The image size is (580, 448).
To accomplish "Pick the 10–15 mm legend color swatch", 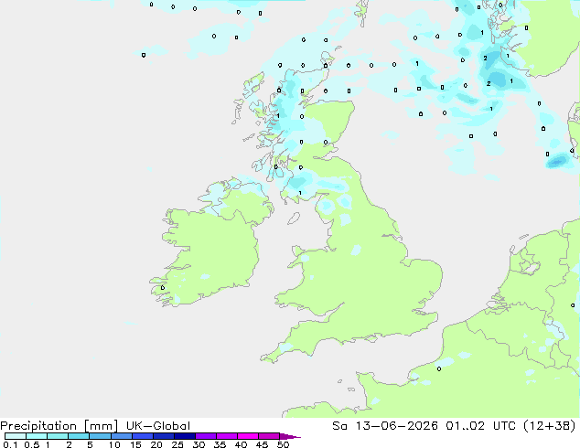I will tap(122, 436).
